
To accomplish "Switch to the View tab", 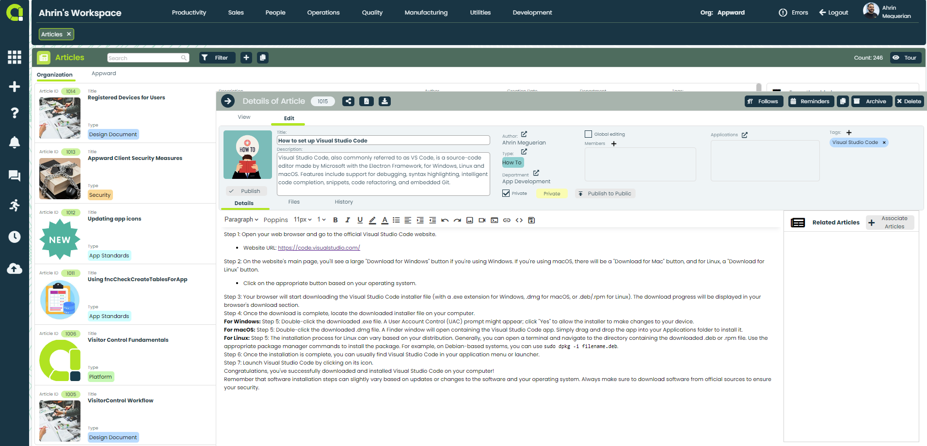I will click(244, 117).
